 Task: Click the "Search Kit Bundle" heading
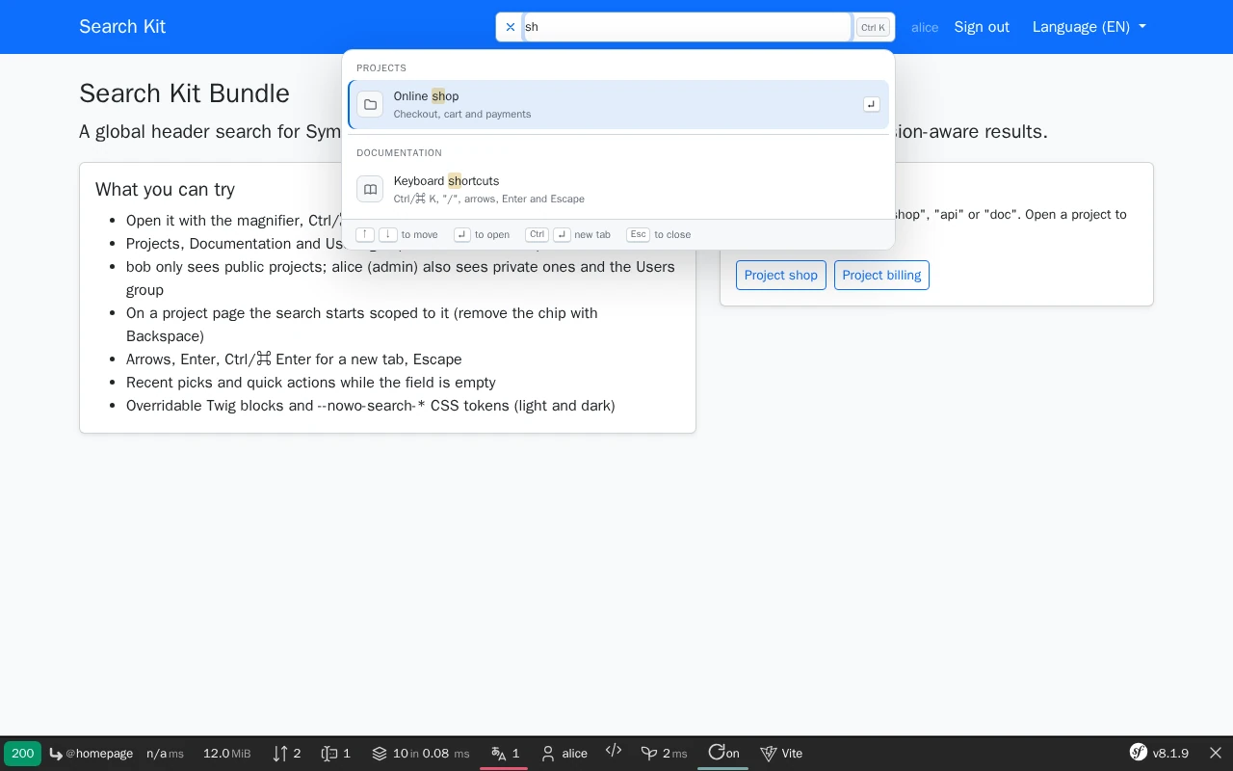coord(184,93)
